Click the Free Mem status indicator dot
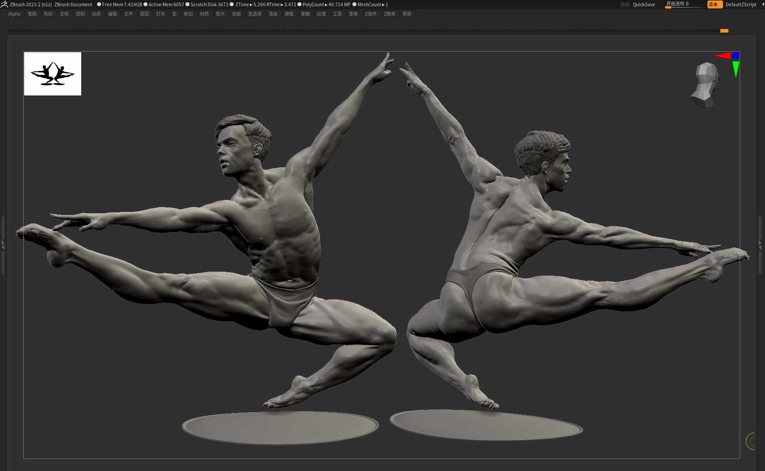The image size is (765, 471). [99, 4]
